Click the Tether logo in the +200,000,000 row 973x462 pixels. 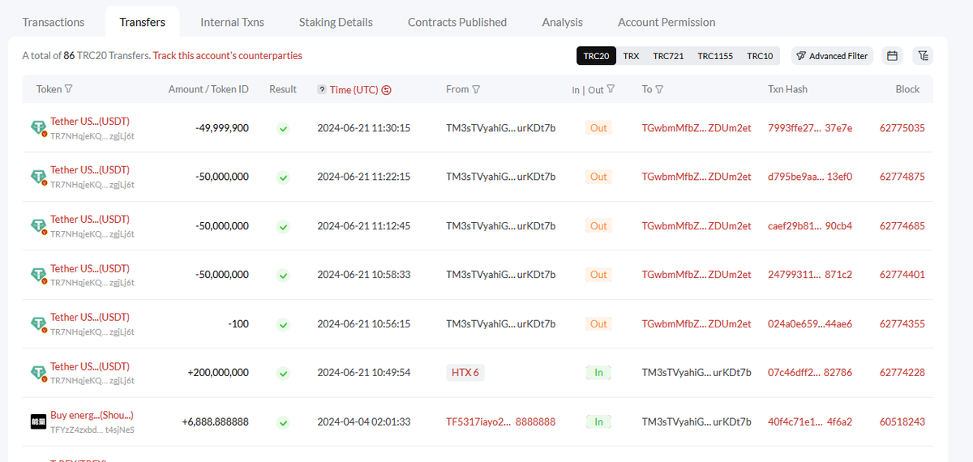click(x=38, y=373)
